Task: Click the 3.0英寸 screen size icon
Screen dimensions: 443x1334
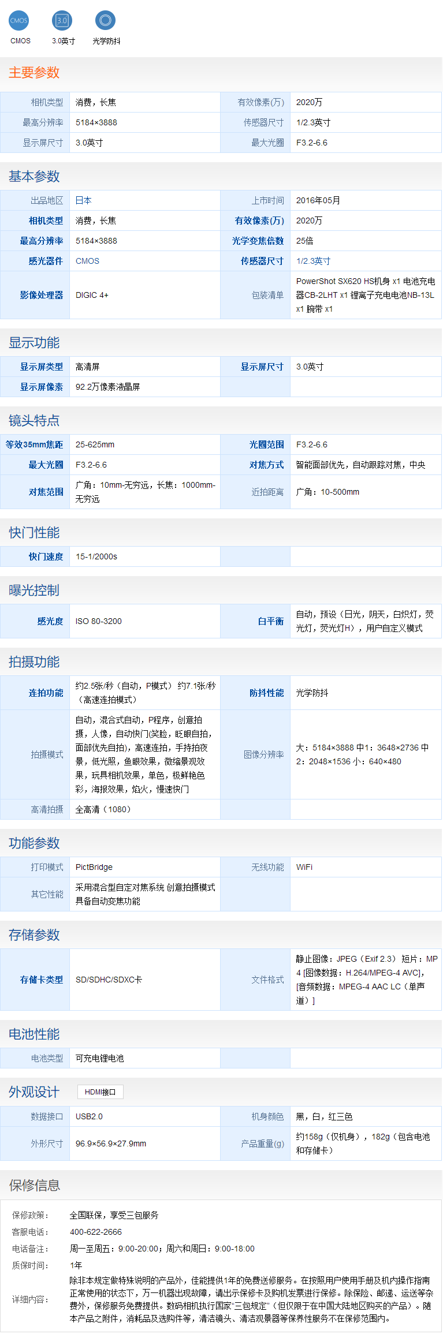Action: [x=62, y=21]
